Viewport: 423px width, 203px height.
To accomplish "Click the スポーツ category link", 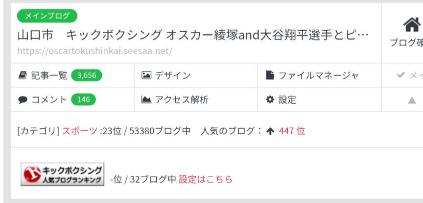I will point(80,131).
